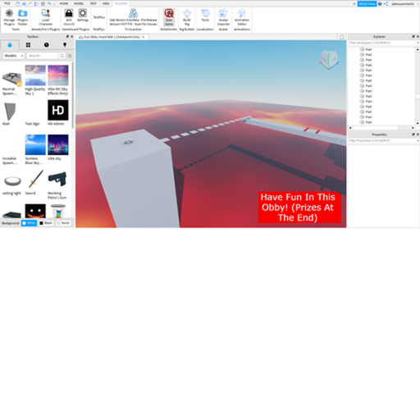Open Manage Plugins
Image resolution: width=420 pixels, height=420 pixels.
9,17
